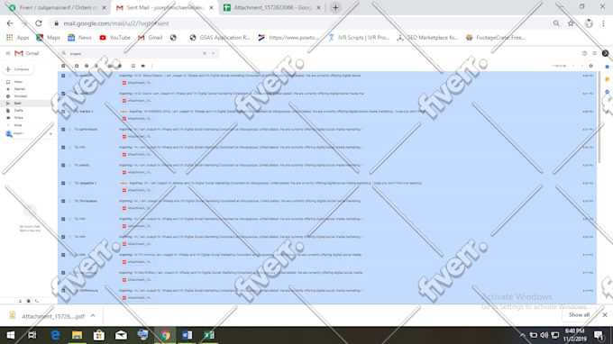Open the attachment chip in performauto email
The width and height of the screenshot is (613, 344).
pos(137,137)
